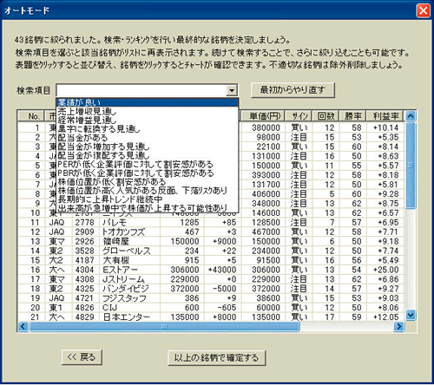Close the オートモード dialog
This screenshot has height=385, width=434.
tap(423, 11)
